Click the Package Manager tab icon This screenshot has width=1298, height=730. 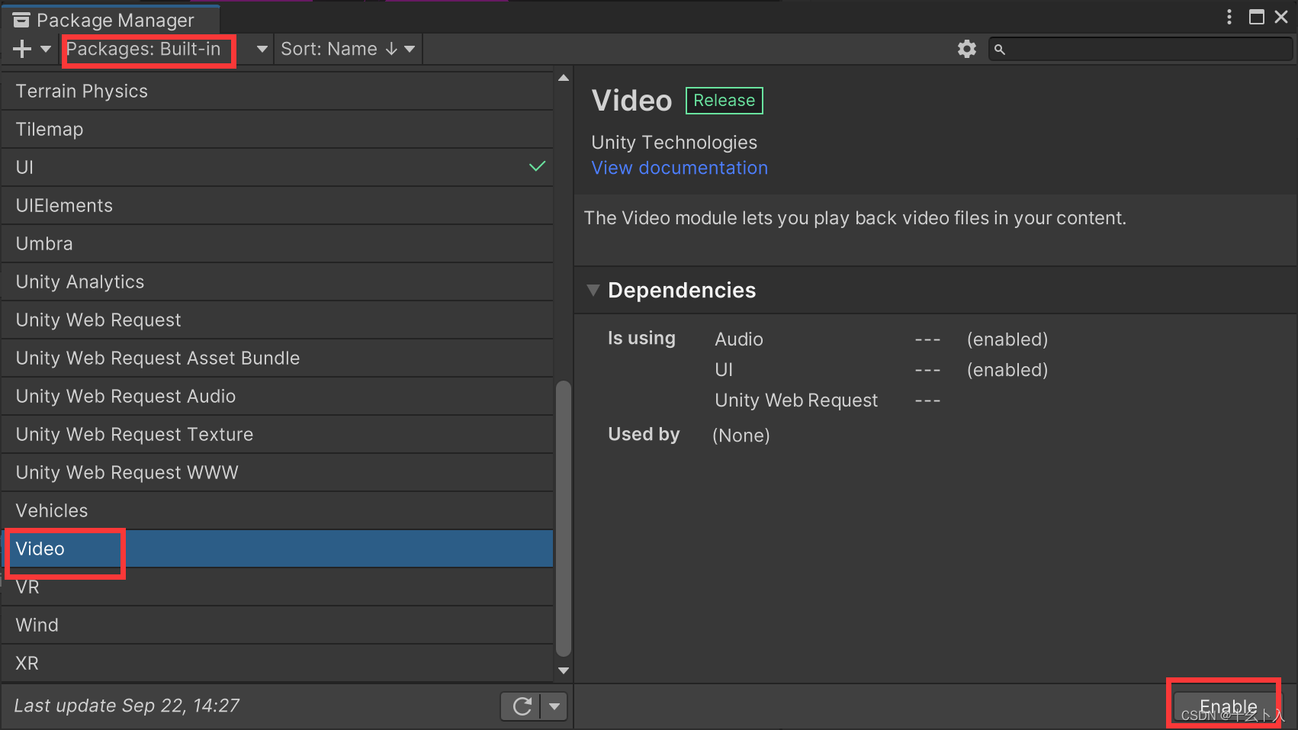21,20
